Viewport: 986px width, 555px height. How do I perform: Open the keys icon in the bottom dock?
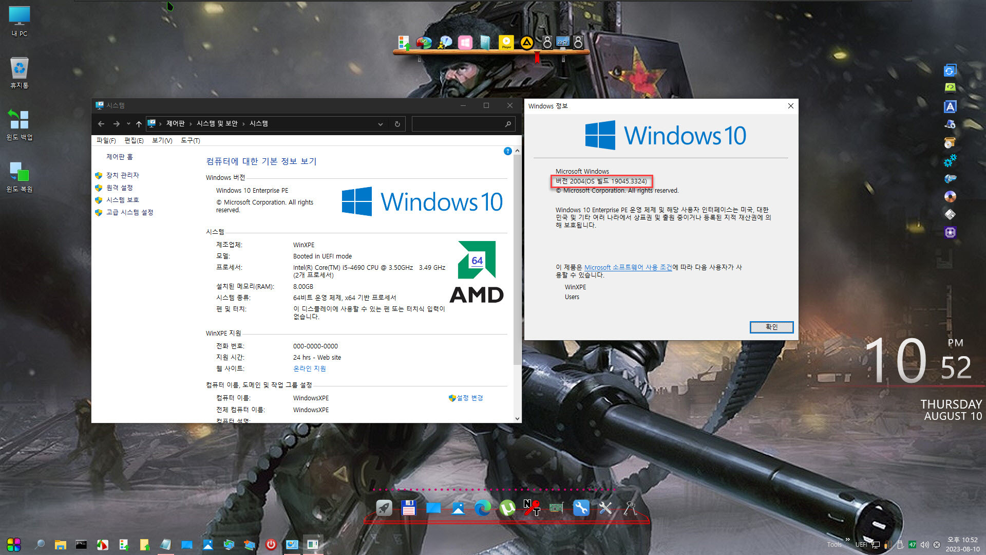pyautogui.click(x=630, y=508)
